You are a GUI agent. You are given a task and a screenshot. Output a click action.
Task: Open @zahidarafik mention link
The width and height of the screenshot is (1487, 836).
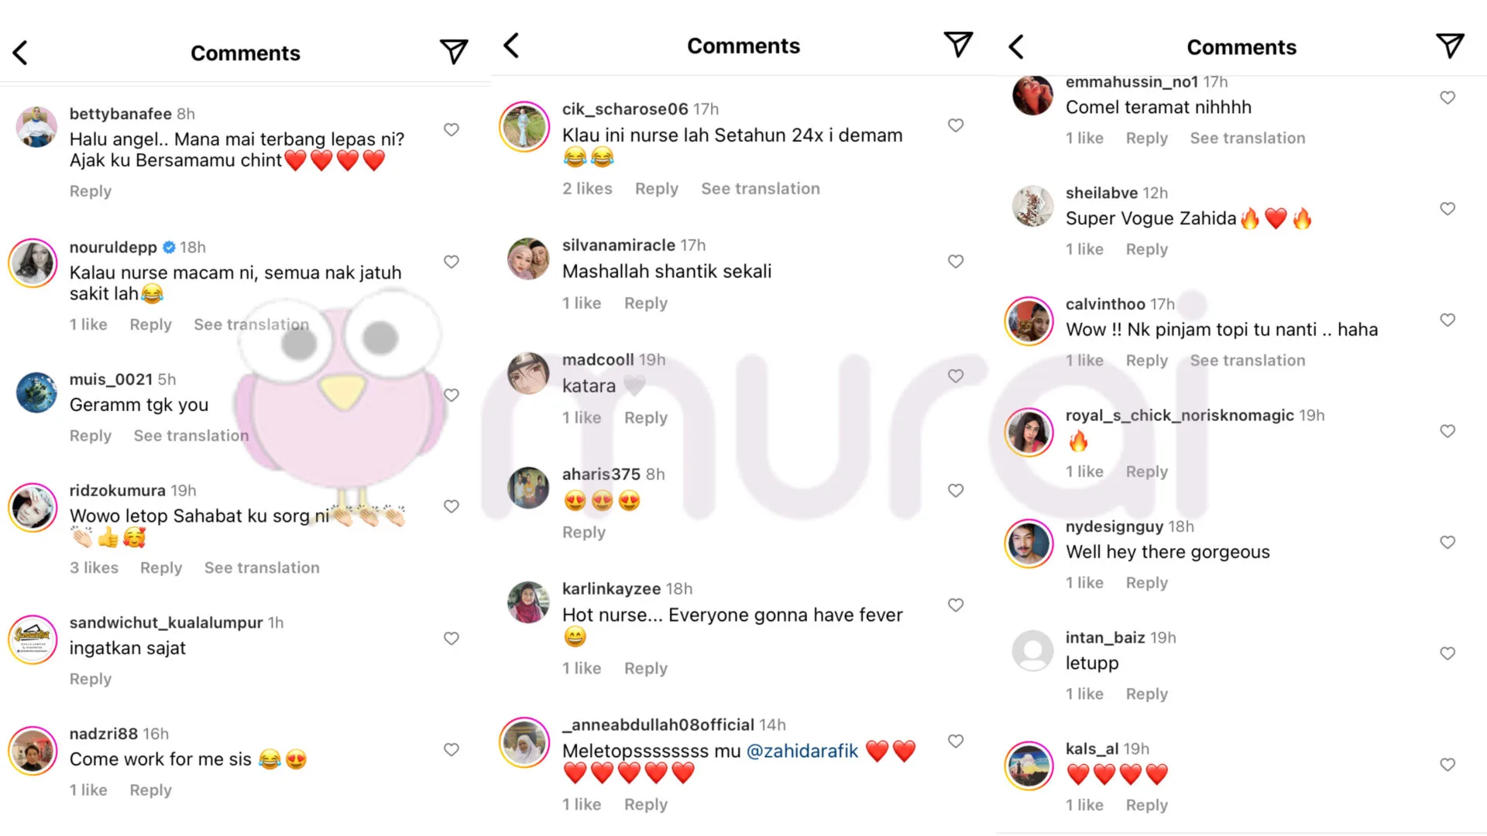tap(802, 751)
